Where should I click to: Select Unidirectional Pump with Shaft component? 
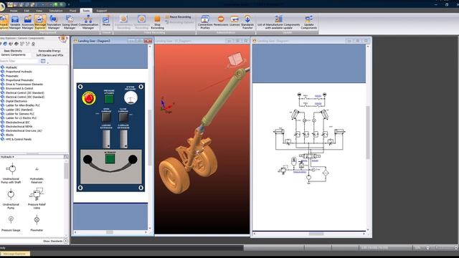tap(11, 173)
